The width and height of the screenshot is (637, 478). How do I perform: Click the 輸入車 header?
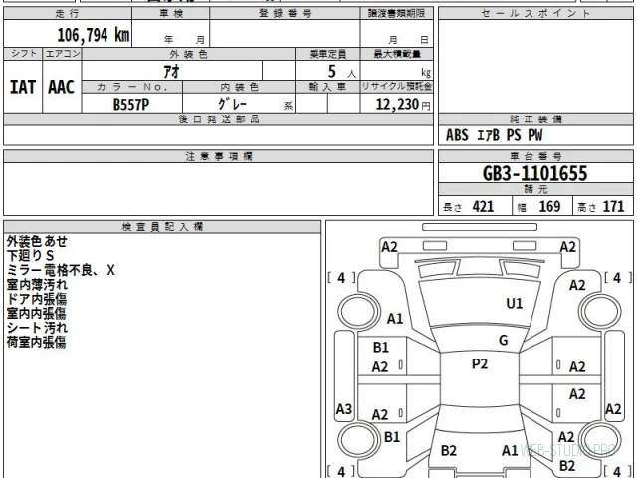327,87
